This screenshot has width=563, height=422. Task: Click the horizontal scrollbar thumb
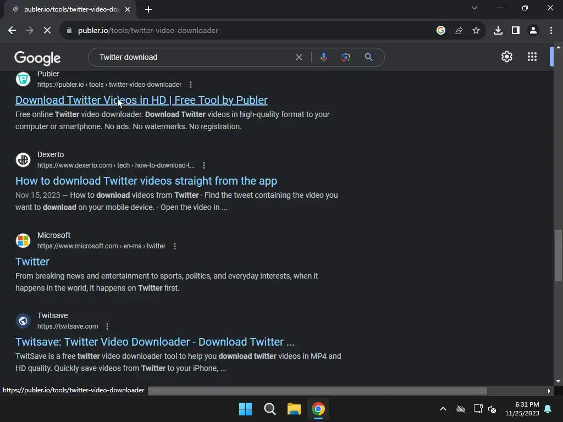pyautogui.click(x=317, y=391)
